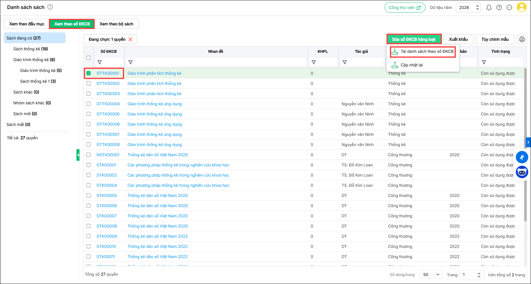This screenshot has width=531, height=284.
Task: Click the user avatar icon
Action: (x=521, y=7)
